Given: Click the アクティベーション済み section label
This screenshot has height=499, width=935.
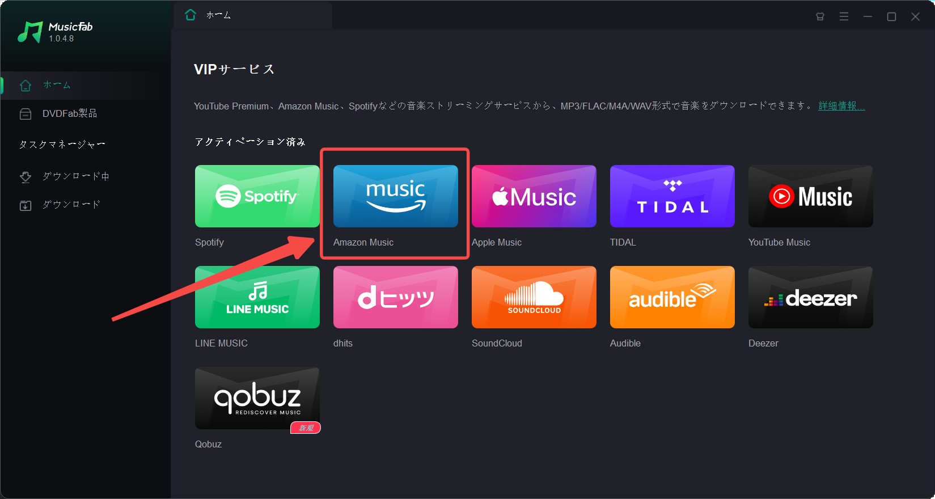Looking at the screenshot, I should pos(250,142).
